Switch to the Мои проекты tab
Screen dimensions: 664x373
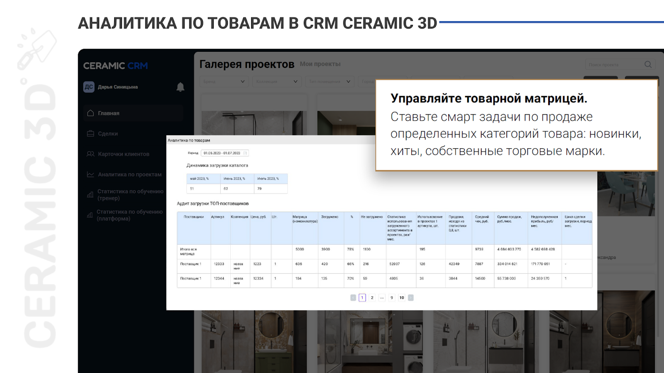320,64
